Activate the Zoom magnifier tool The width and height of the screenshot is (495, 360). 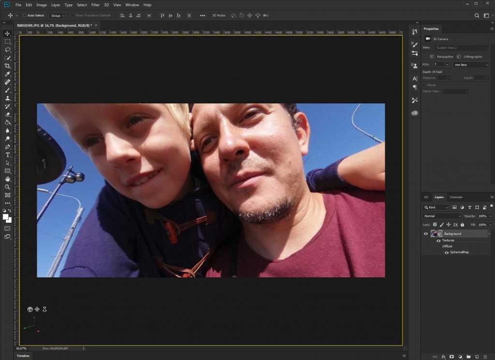tap(7, 187)
